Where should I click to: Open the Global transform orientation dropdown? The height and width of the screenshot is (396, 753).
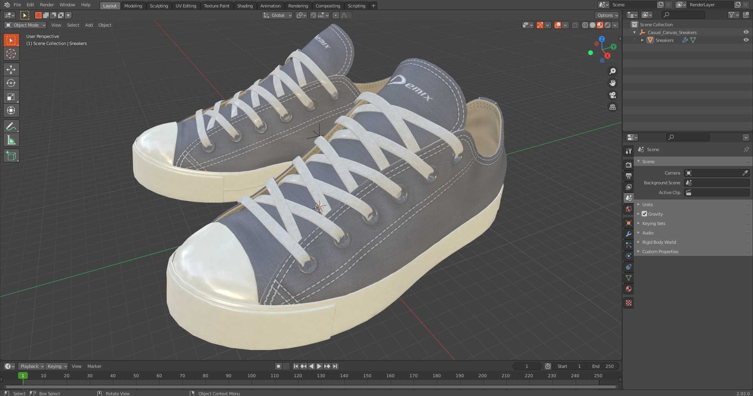(x=277, y=15)
